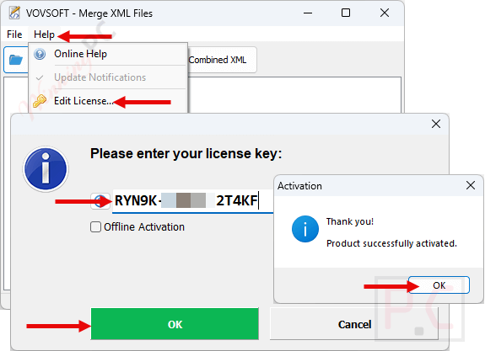Click the open folder toolbar icon

(x=16, y=60)
